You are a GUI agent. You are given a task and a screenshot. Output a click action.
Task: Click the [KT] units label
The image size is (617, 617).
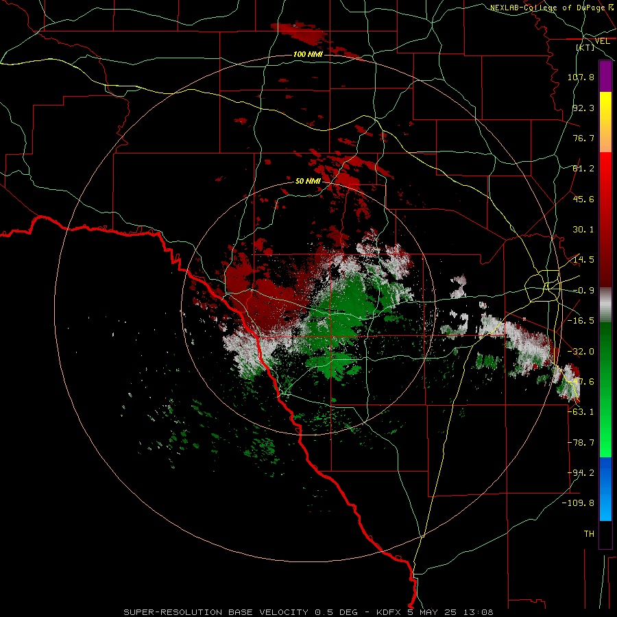tap(585, 47)
